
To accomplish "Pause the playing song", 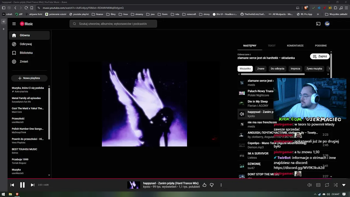I will [x=22, y=185].
